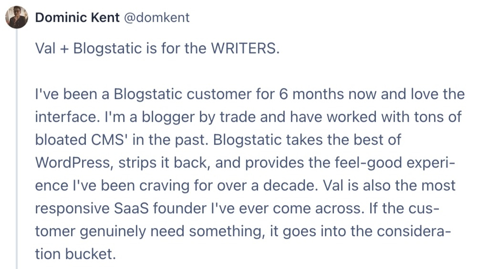Click 'bloated CMS'' in the paragraph

tap(82, 140)
